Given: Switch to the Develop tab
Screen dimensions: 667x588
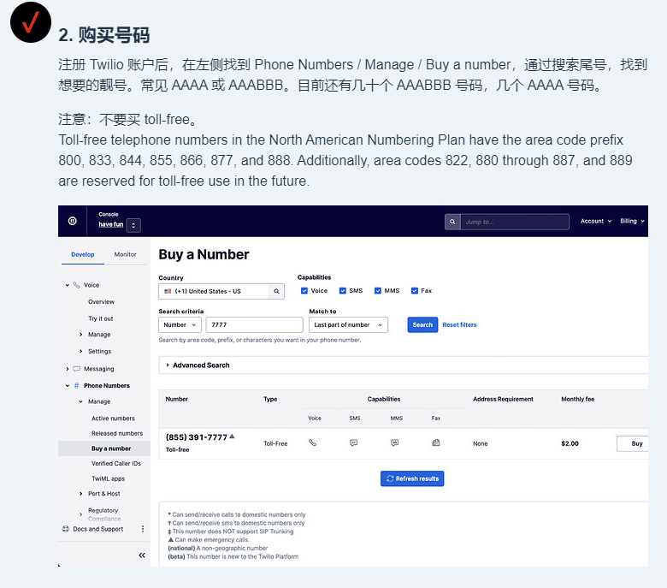Looking at the screenshot, I should click(x=83, y=254).
